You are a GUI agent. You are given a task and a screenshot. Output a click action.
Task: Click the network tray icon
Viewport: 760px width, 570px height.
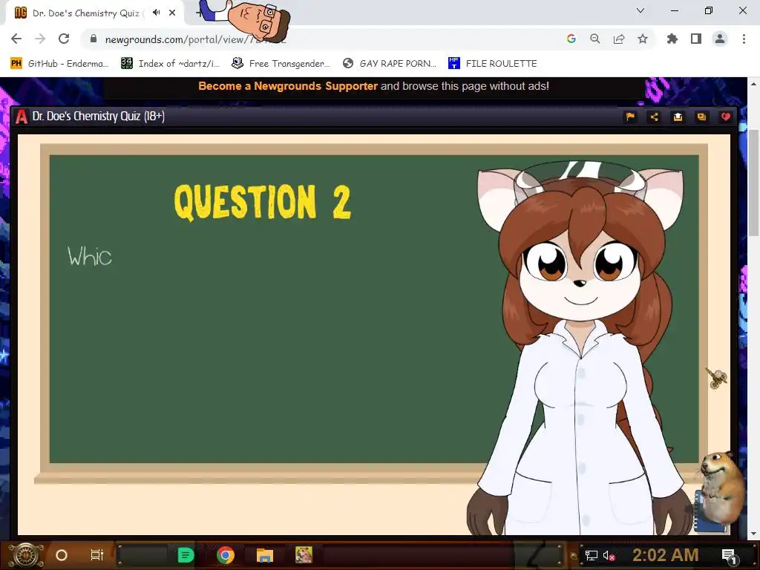point(592,555)
